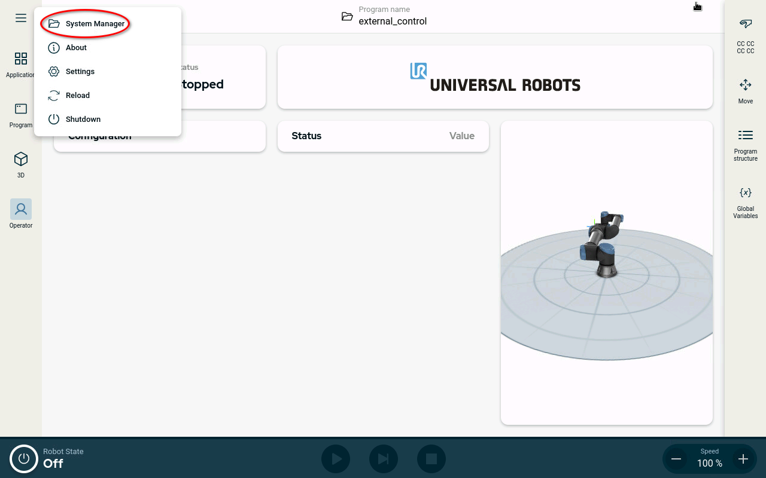Show the Program structure panel
The height and width of the screenshot is (478, 766).
[746, 145]
